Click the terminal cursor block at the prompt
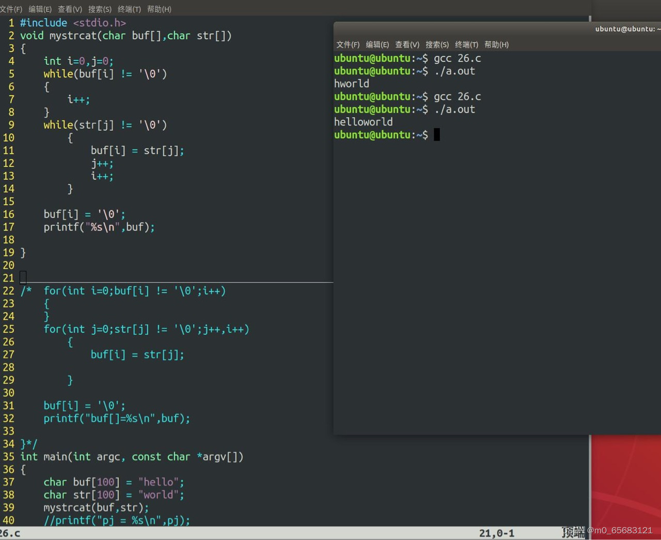The width and height of the screenshot is (661, 540). click(437, 135)
